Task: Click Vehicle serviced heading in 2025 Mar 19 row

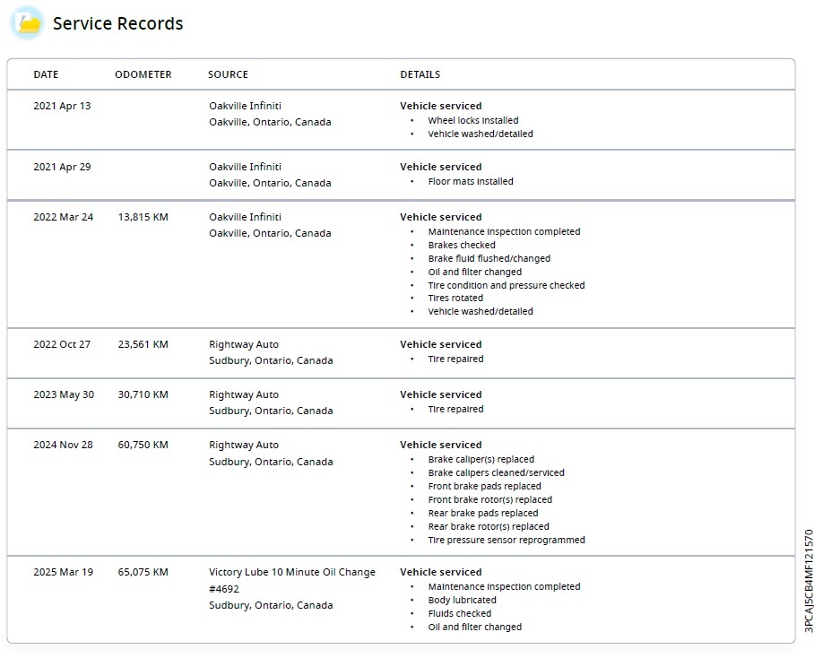Action: point(441,572)
